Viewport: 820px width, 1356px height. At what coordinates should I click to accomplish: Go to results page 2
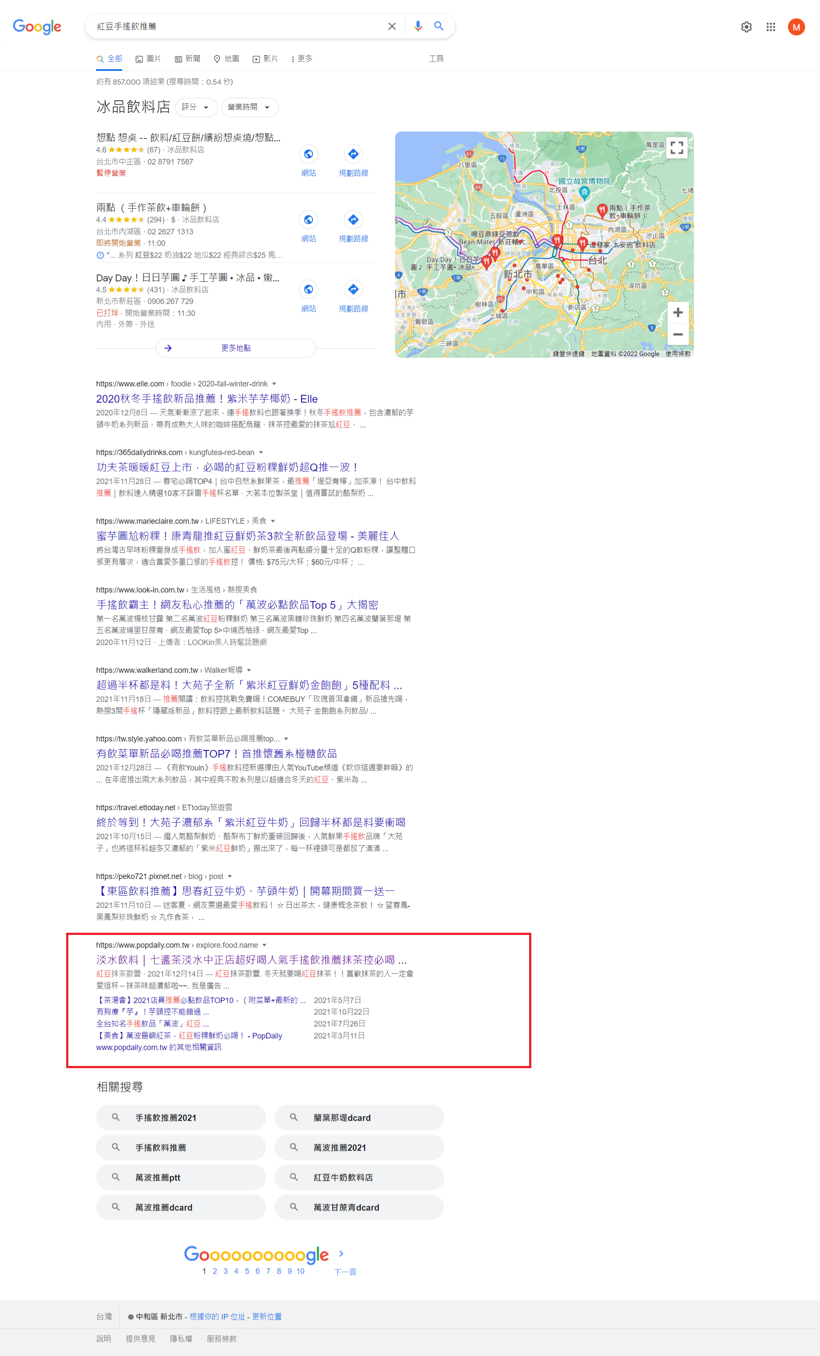tap(215, 1271)
